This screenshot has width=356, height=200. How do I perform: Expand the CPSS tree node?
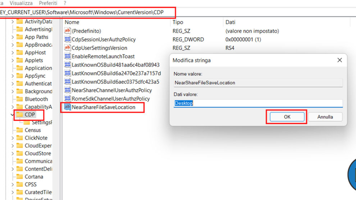pos(13,185)
